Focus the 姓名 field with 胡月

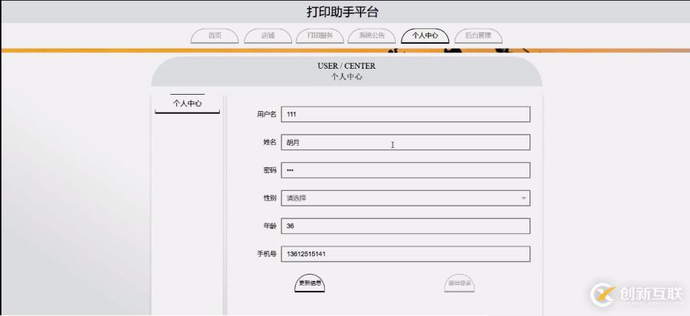pos(406,142)
